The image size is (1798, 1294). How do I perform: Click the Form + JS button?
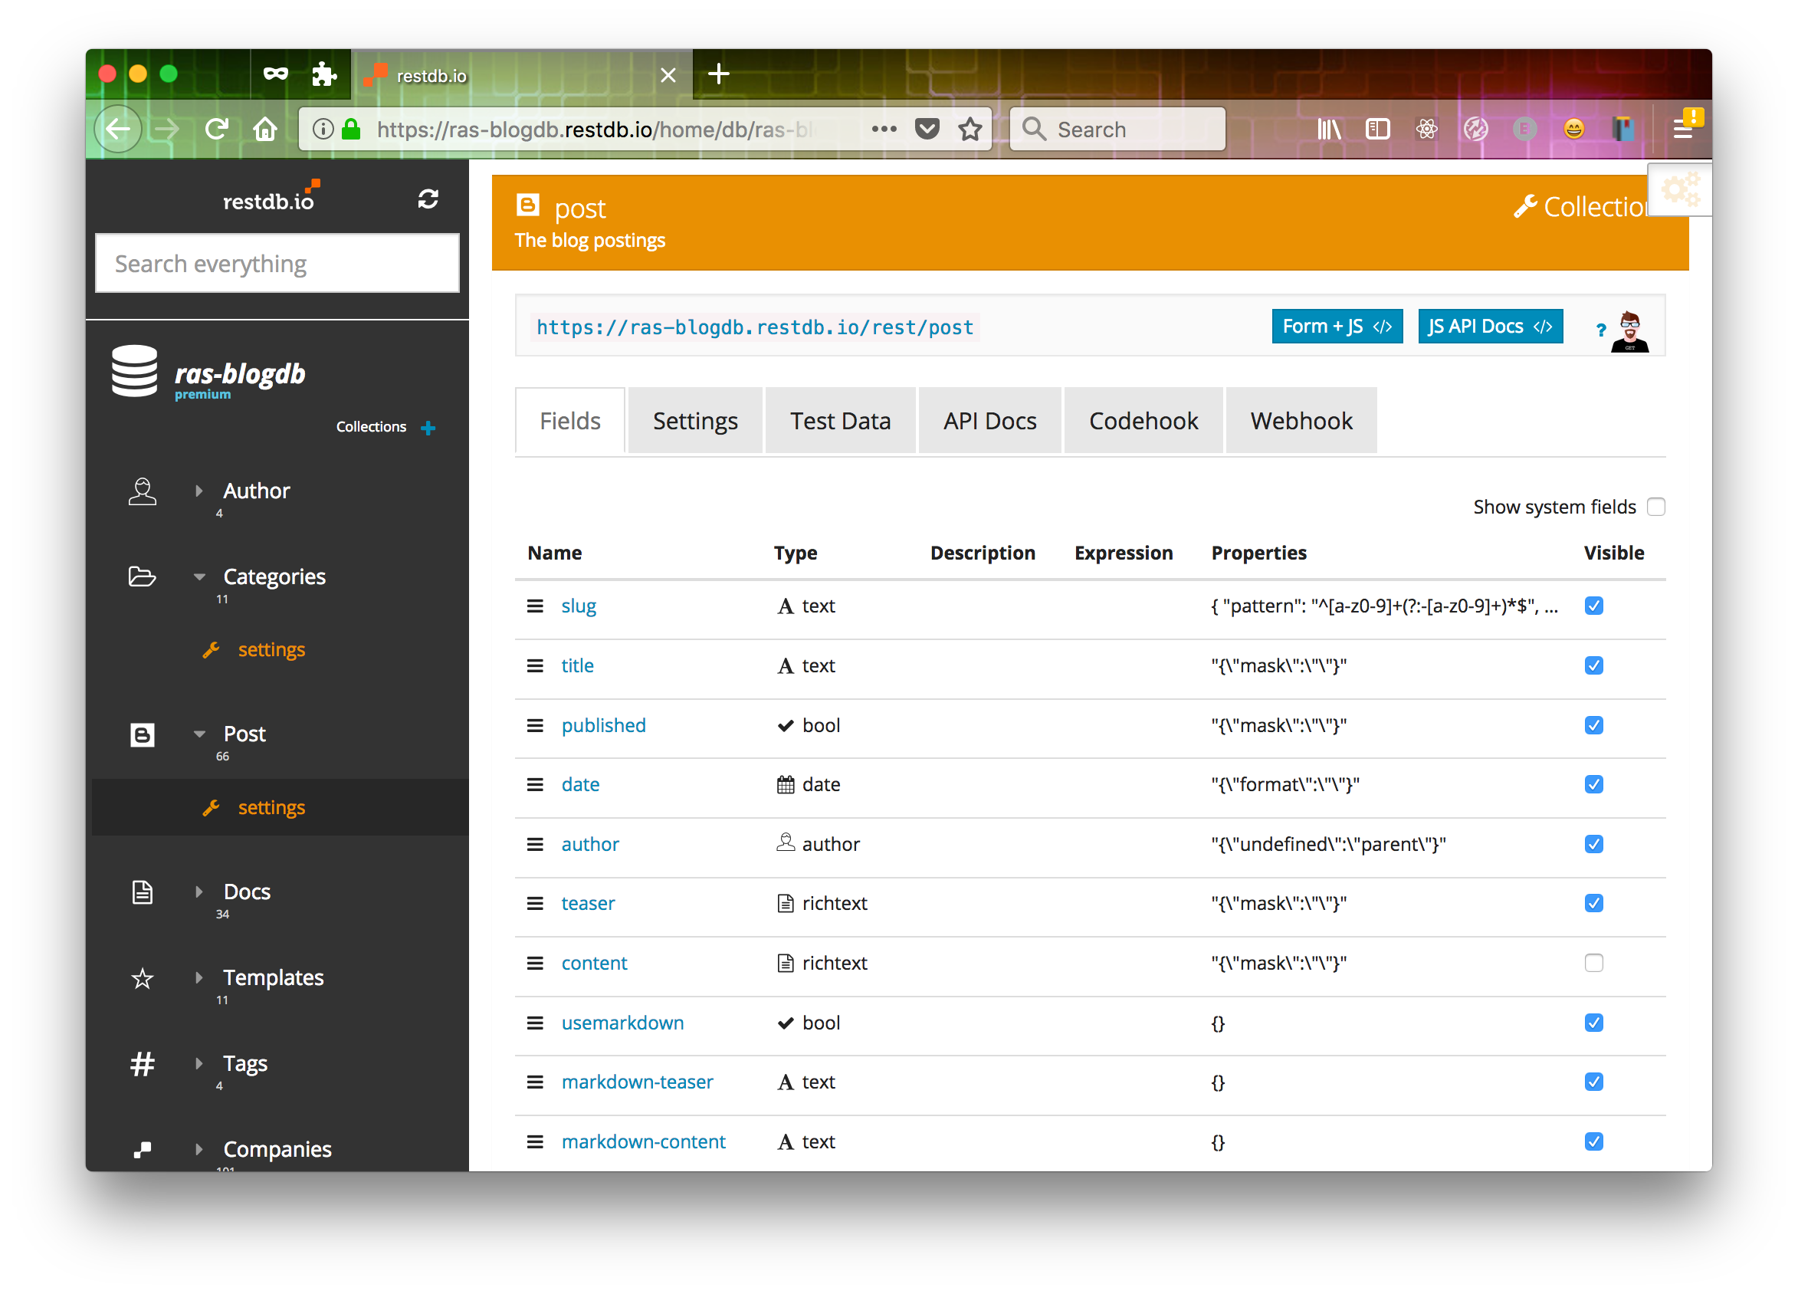point(1337,326)
